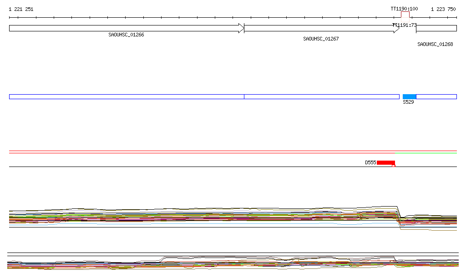Screen dimensions: 466x278
Task: Click the SAOUHSC_01266 text label
Action: pyautogui.click(x=126, y=35)
